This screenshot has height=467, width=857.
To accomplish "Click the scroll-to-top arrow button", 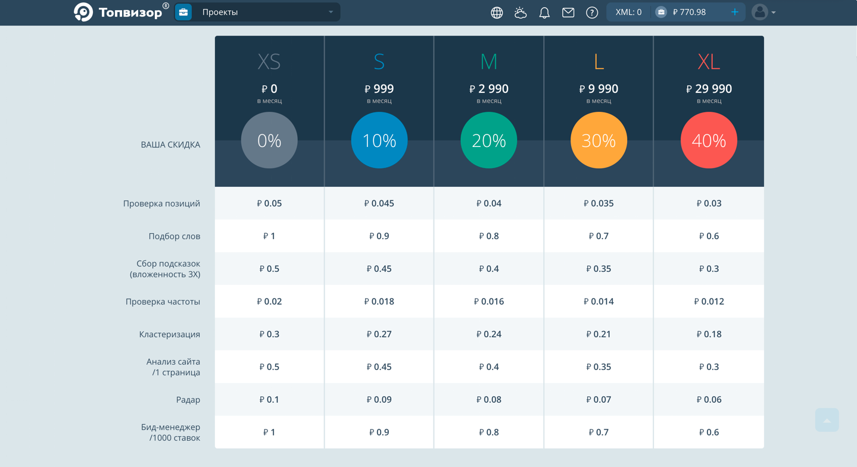I will coord(827,420).
